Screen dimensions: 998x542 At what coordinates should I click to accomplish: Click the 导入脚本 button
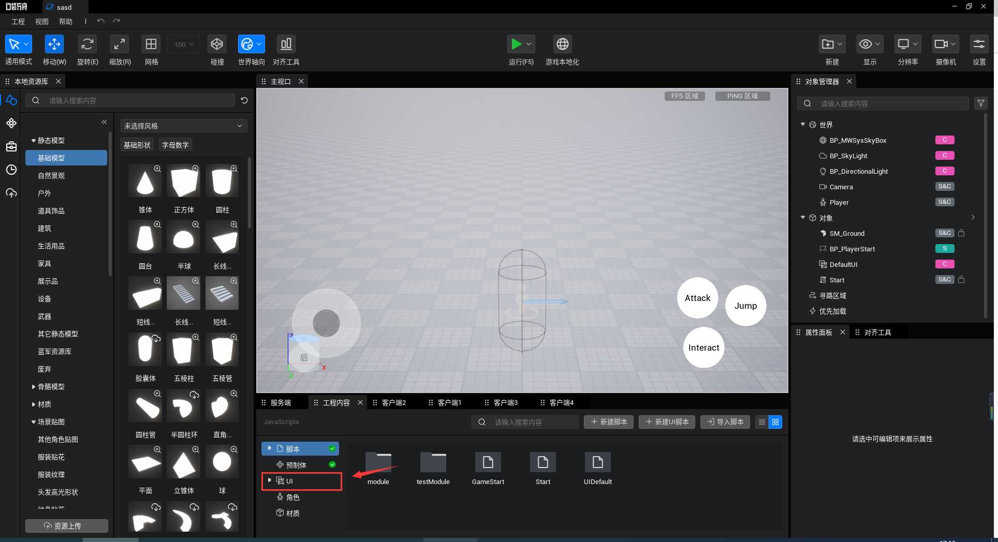click(x=725, y=422)
